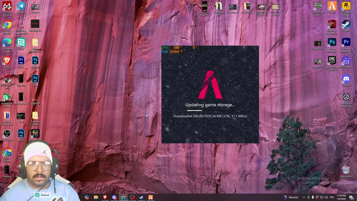Click the Updating game storage text
Screen dimensions: 357x201
coord(210,105)
